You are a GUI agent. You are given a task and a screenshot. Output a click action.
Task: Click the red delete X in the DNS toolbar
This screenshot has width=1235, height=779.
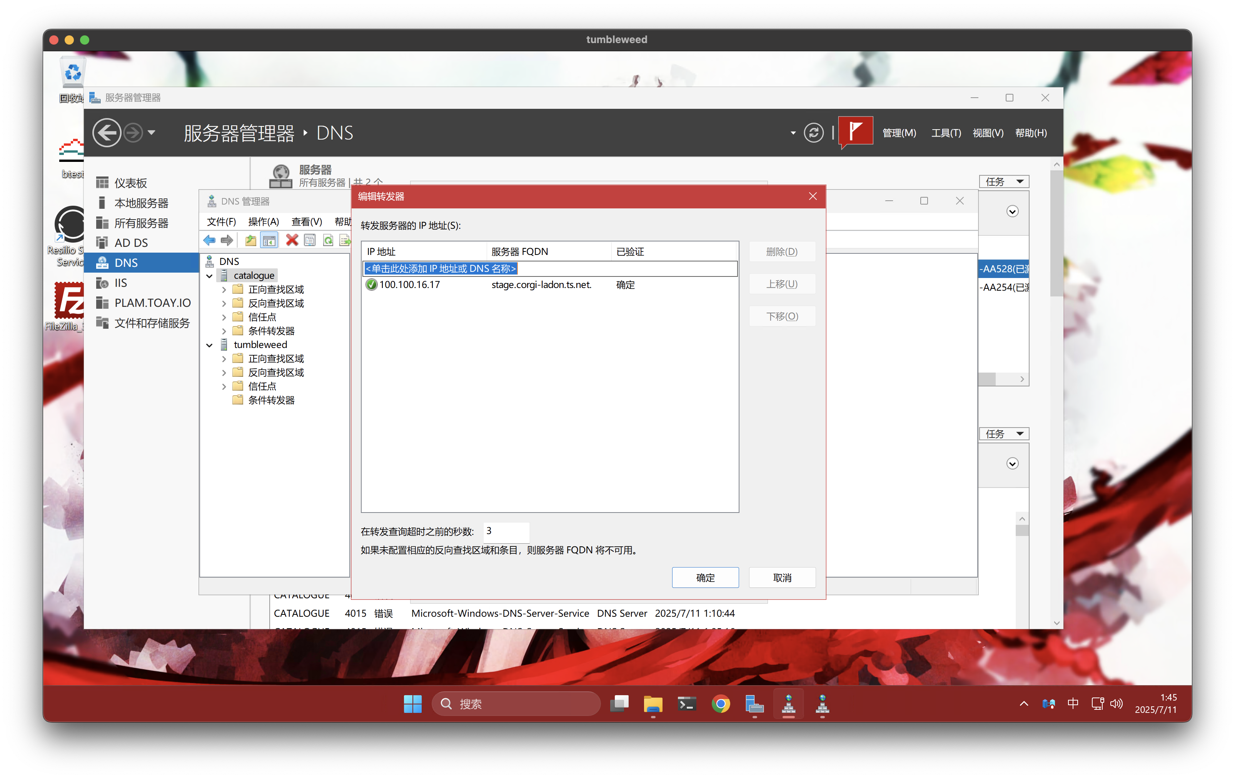292,240
